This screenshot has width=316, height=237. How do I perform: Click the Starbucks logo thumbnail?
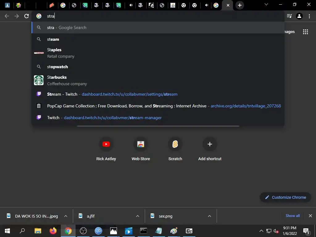[x=39, y=80]
